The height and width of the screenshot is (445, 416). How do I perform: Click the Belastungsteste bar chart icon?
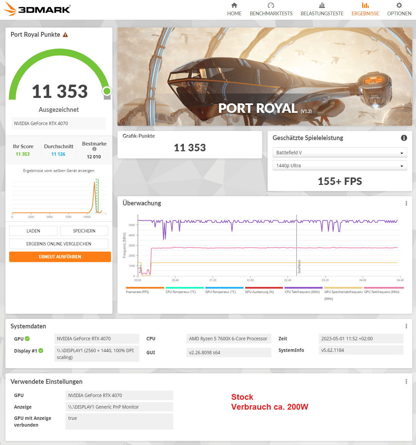[x=322, y=5]
